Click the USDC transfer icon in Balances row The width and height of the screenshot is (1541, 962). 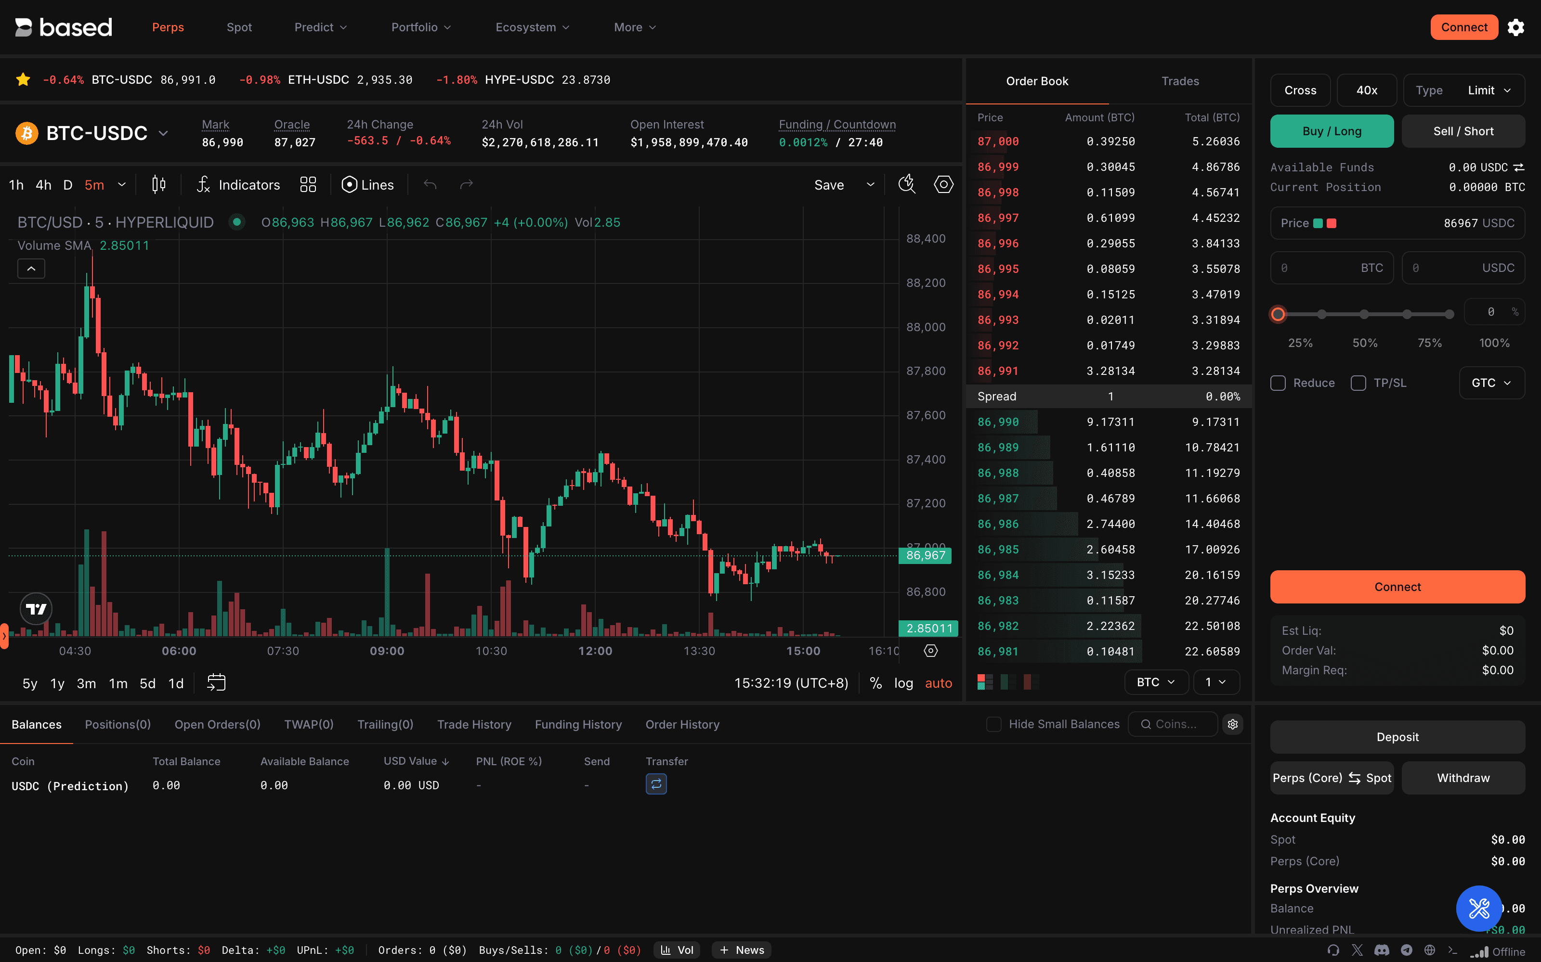pyautogui.click(x=656, y=784)
